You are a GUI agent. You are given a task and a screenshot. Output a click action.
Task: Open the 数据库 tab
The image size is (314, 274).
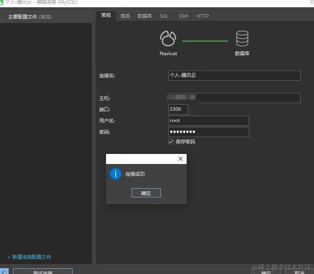click(145, 16)
